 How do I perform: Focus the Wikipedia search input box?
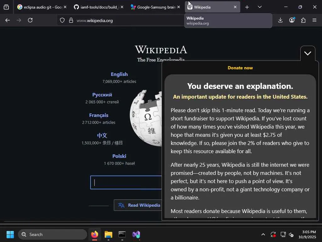pyautogui.click(x=126, y=182)
